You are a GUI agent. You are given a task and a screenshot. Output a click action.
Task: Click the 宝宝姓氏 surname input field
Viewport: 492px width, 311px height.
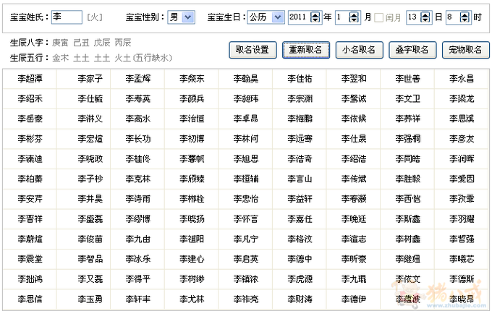tap(67, 17)
